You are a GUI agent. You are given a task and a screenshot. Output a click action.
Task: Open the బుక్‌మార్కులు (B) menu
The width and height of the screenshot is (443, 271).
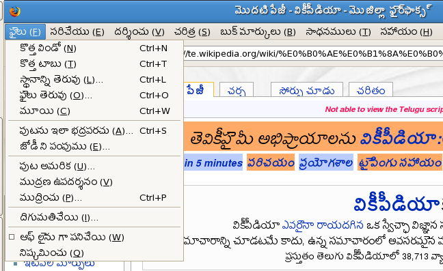[258, 32]
